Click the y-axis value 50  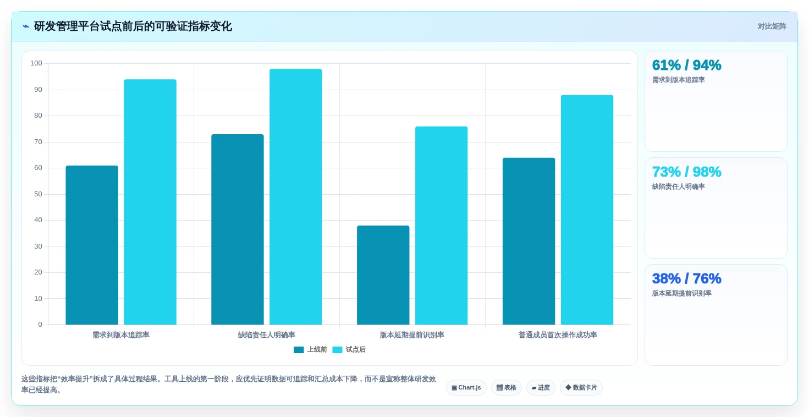pyautogui.click(x=38, y=194)
